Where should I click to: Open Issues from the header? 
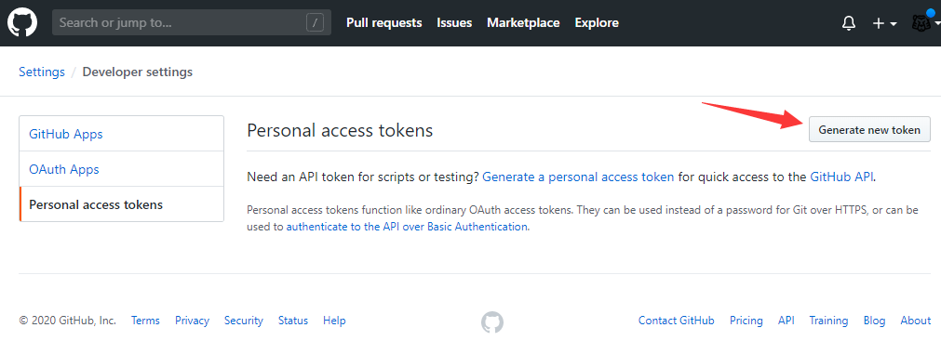click(x=454, y=22)
